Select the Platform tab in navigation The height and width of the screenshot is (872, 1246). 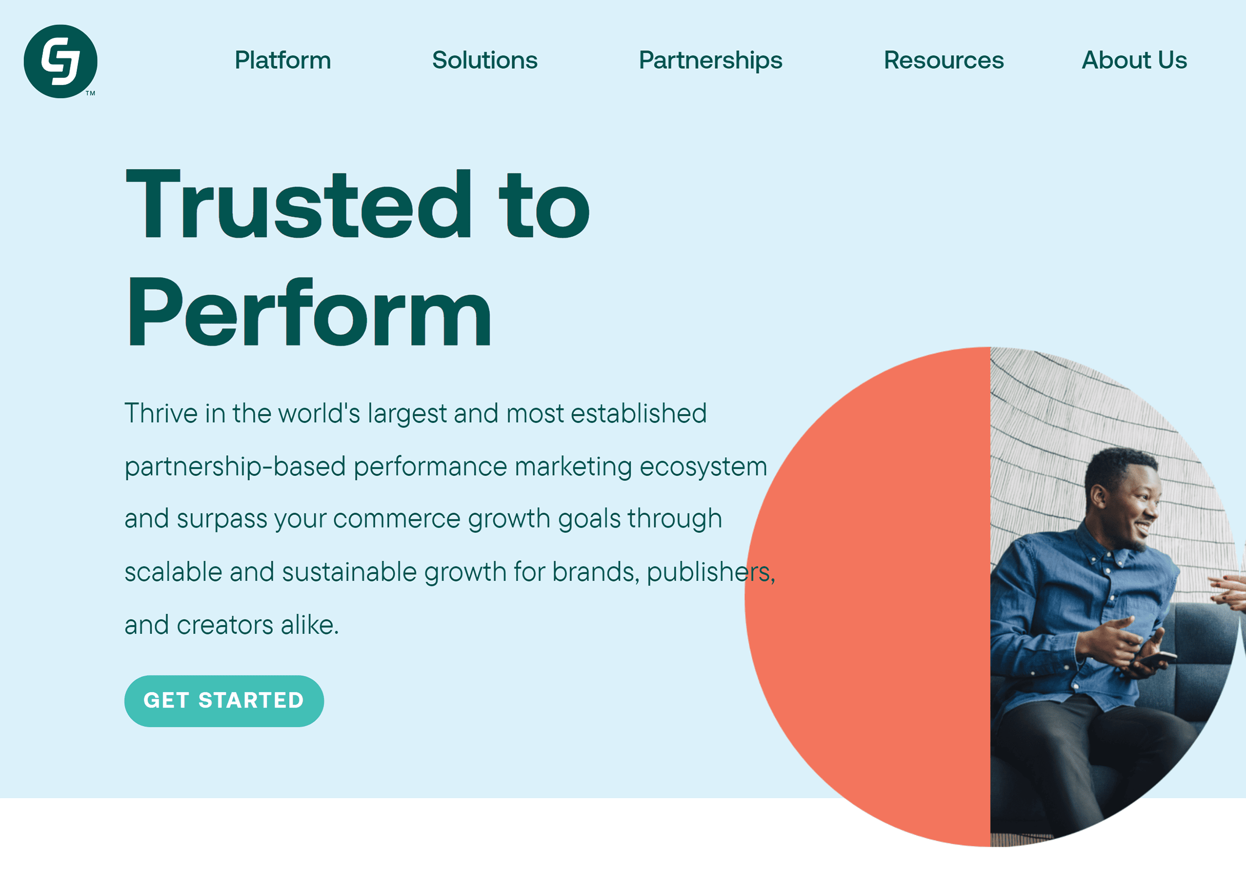(x=283, y=61)
